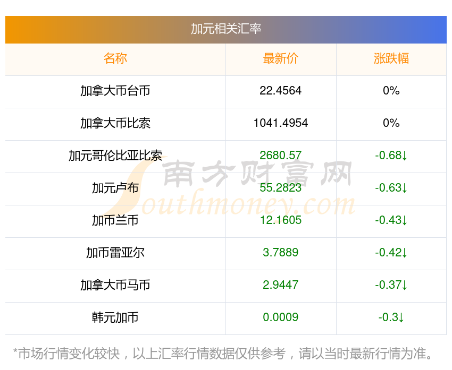Click the change value -0.43↓
The height and width of the screenshot is (370, 452).
point(391,220)
